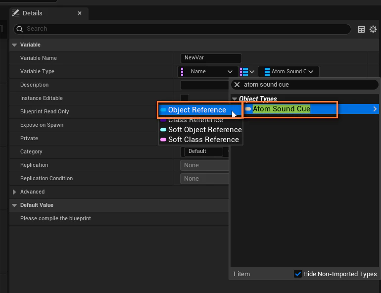Choose Soft Class Reference option
The height and width of the screenshot is (293, 381).
pyautogui.click(x=200, y=140)
